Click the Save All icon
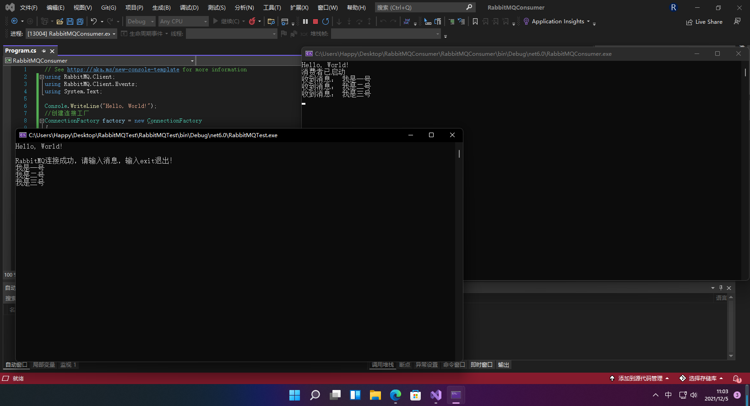750x406 pixels. pyautogui.click(x=80, y=21)
